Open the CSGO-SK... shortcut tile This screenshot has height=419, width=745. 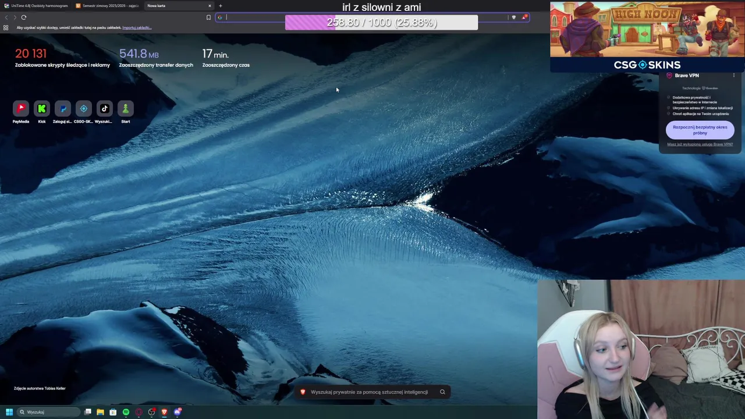84,109
